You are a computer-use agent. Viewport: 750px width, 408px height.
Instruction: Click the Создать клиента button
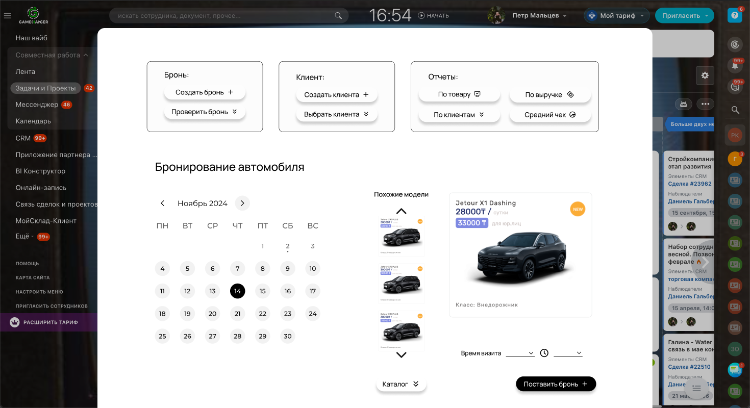pyautogui.click(x=337, y=95)
